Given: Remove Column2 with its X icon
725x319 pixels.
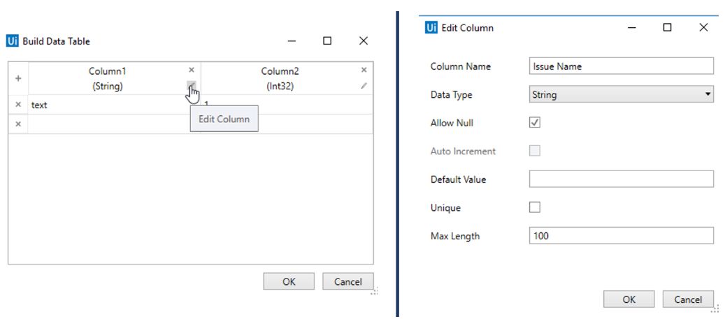Looking at the screenshot, I should click(x=364, y=70).
